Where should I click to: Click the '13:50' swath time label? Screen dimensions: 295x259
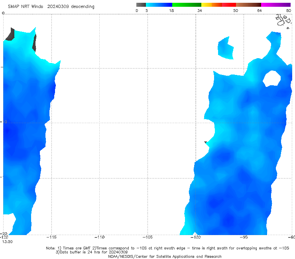coord(7,242)
